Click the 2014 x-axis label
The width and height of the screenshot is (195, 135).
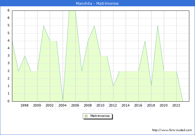pos(125,105)
